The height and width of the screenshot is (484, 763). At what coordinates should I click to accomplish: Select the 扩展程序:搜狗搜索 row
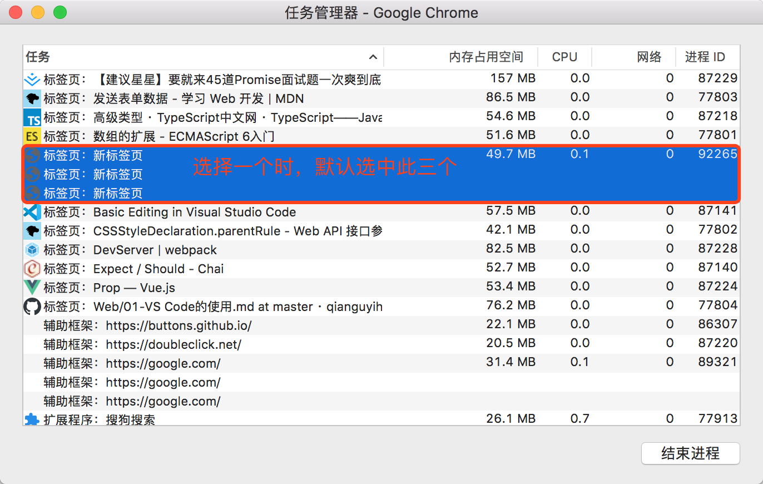click(381, 419)
